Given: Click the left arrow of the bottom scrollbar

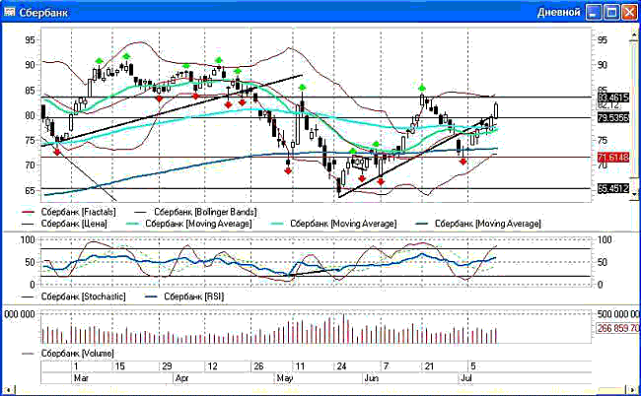Looking at the screenshot, I should point(9,389).
